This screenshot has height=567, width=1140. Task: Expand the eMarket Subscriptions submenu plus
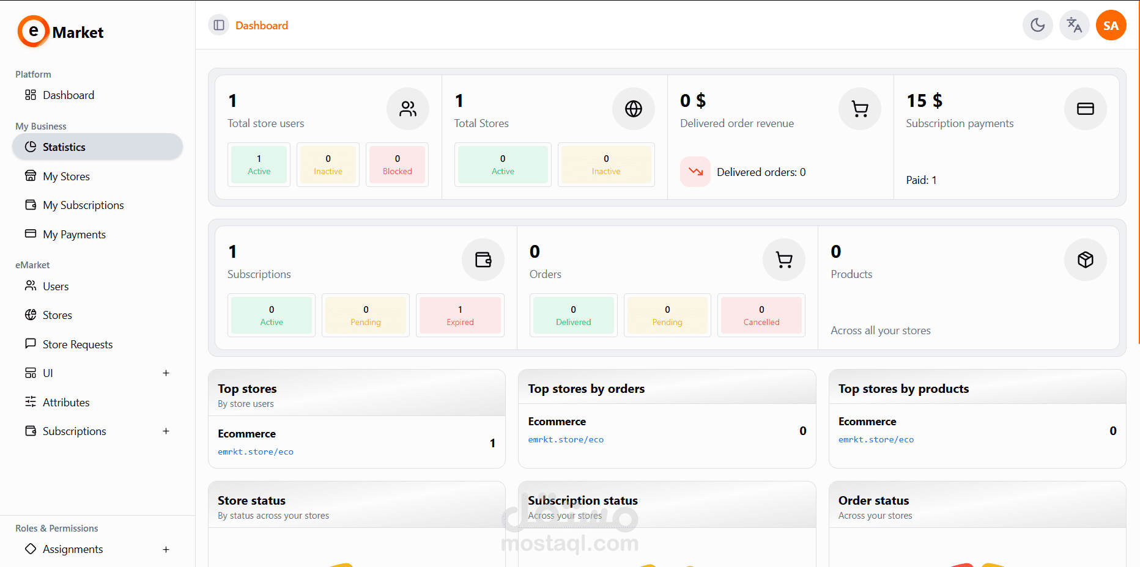pyautogui.click(x=166, y=431)
